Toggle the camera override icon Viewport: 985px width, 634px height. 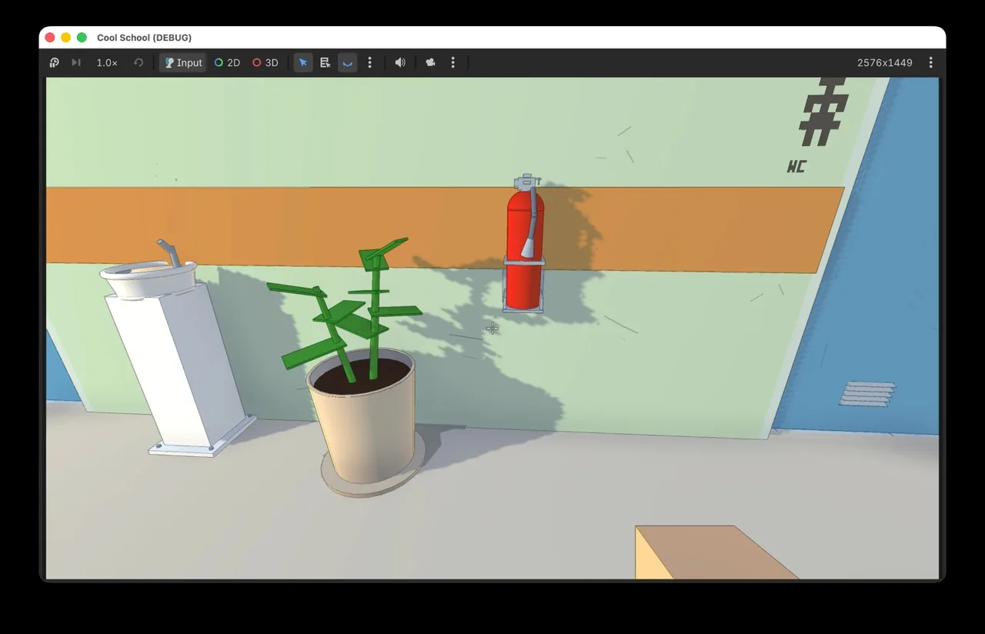pyautogui.click(x=430, y=62)
